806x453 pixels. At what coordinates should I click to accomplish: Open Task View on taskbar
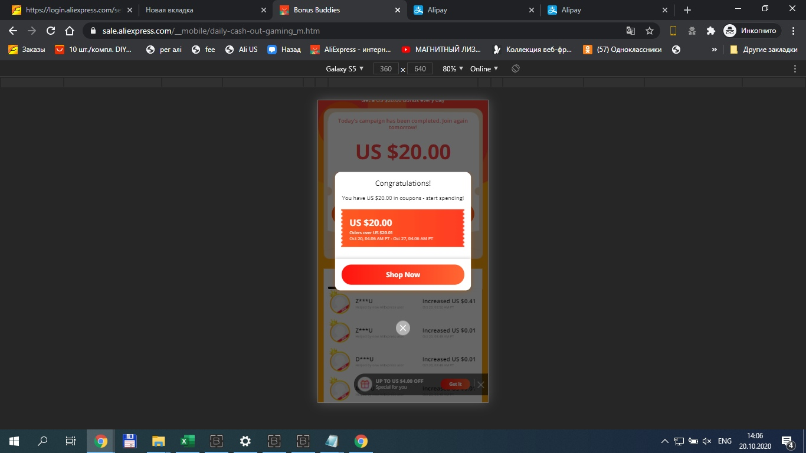click(71, 441)
